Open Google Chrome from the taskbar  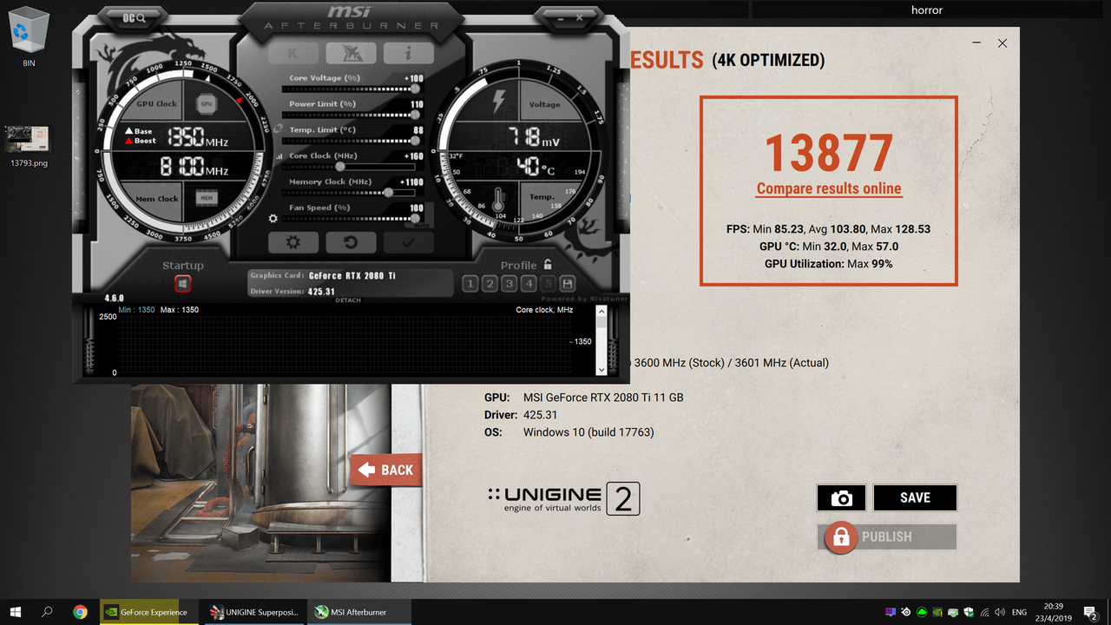pyautogui.click(x=80, y=612)
